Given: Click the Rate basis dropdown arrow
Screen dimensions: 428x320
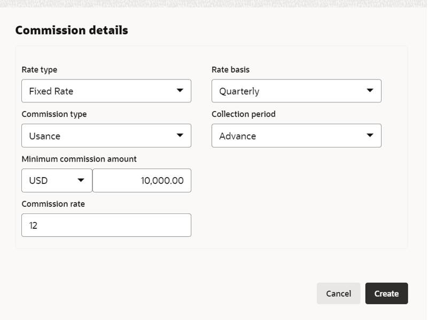Looking at the screenshot, I should pos(370,91).
